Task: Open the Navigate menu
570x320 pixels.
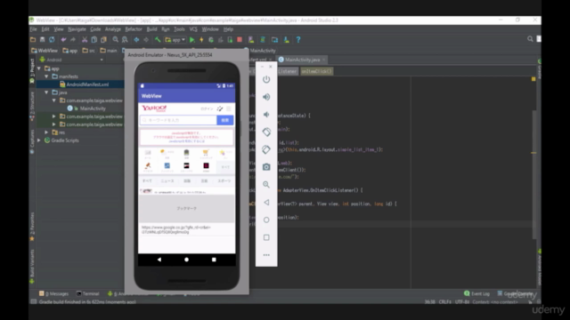Action: click(77, 29)
